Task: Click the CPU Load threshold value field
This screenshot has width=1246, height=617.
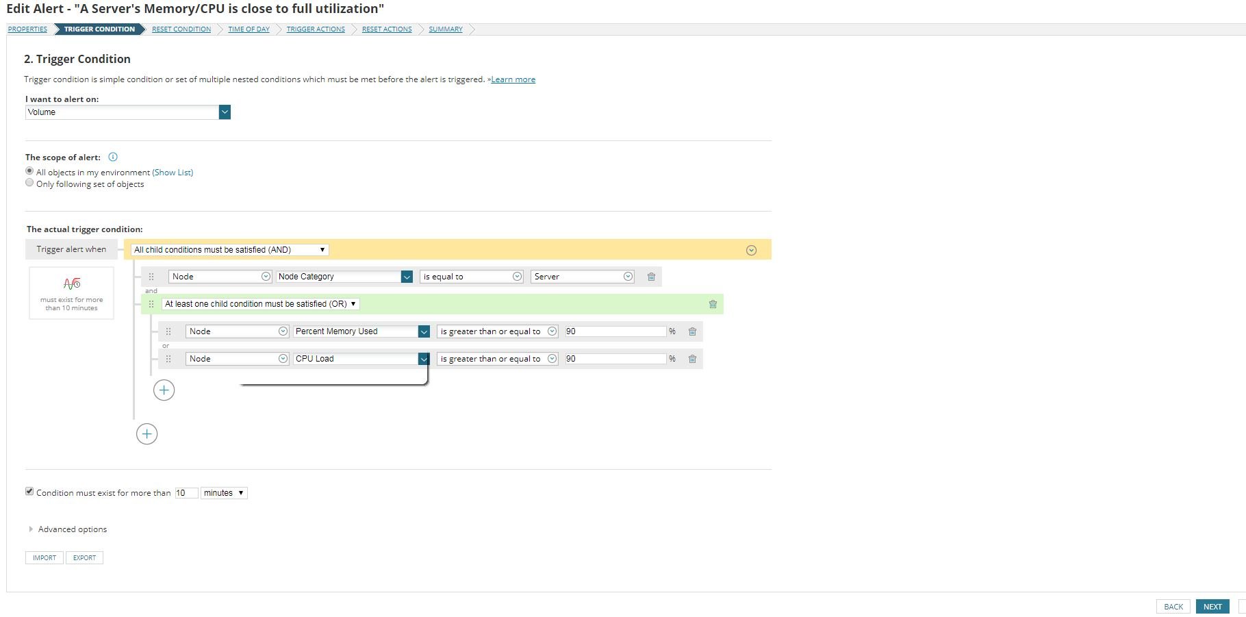Action: 615,359
